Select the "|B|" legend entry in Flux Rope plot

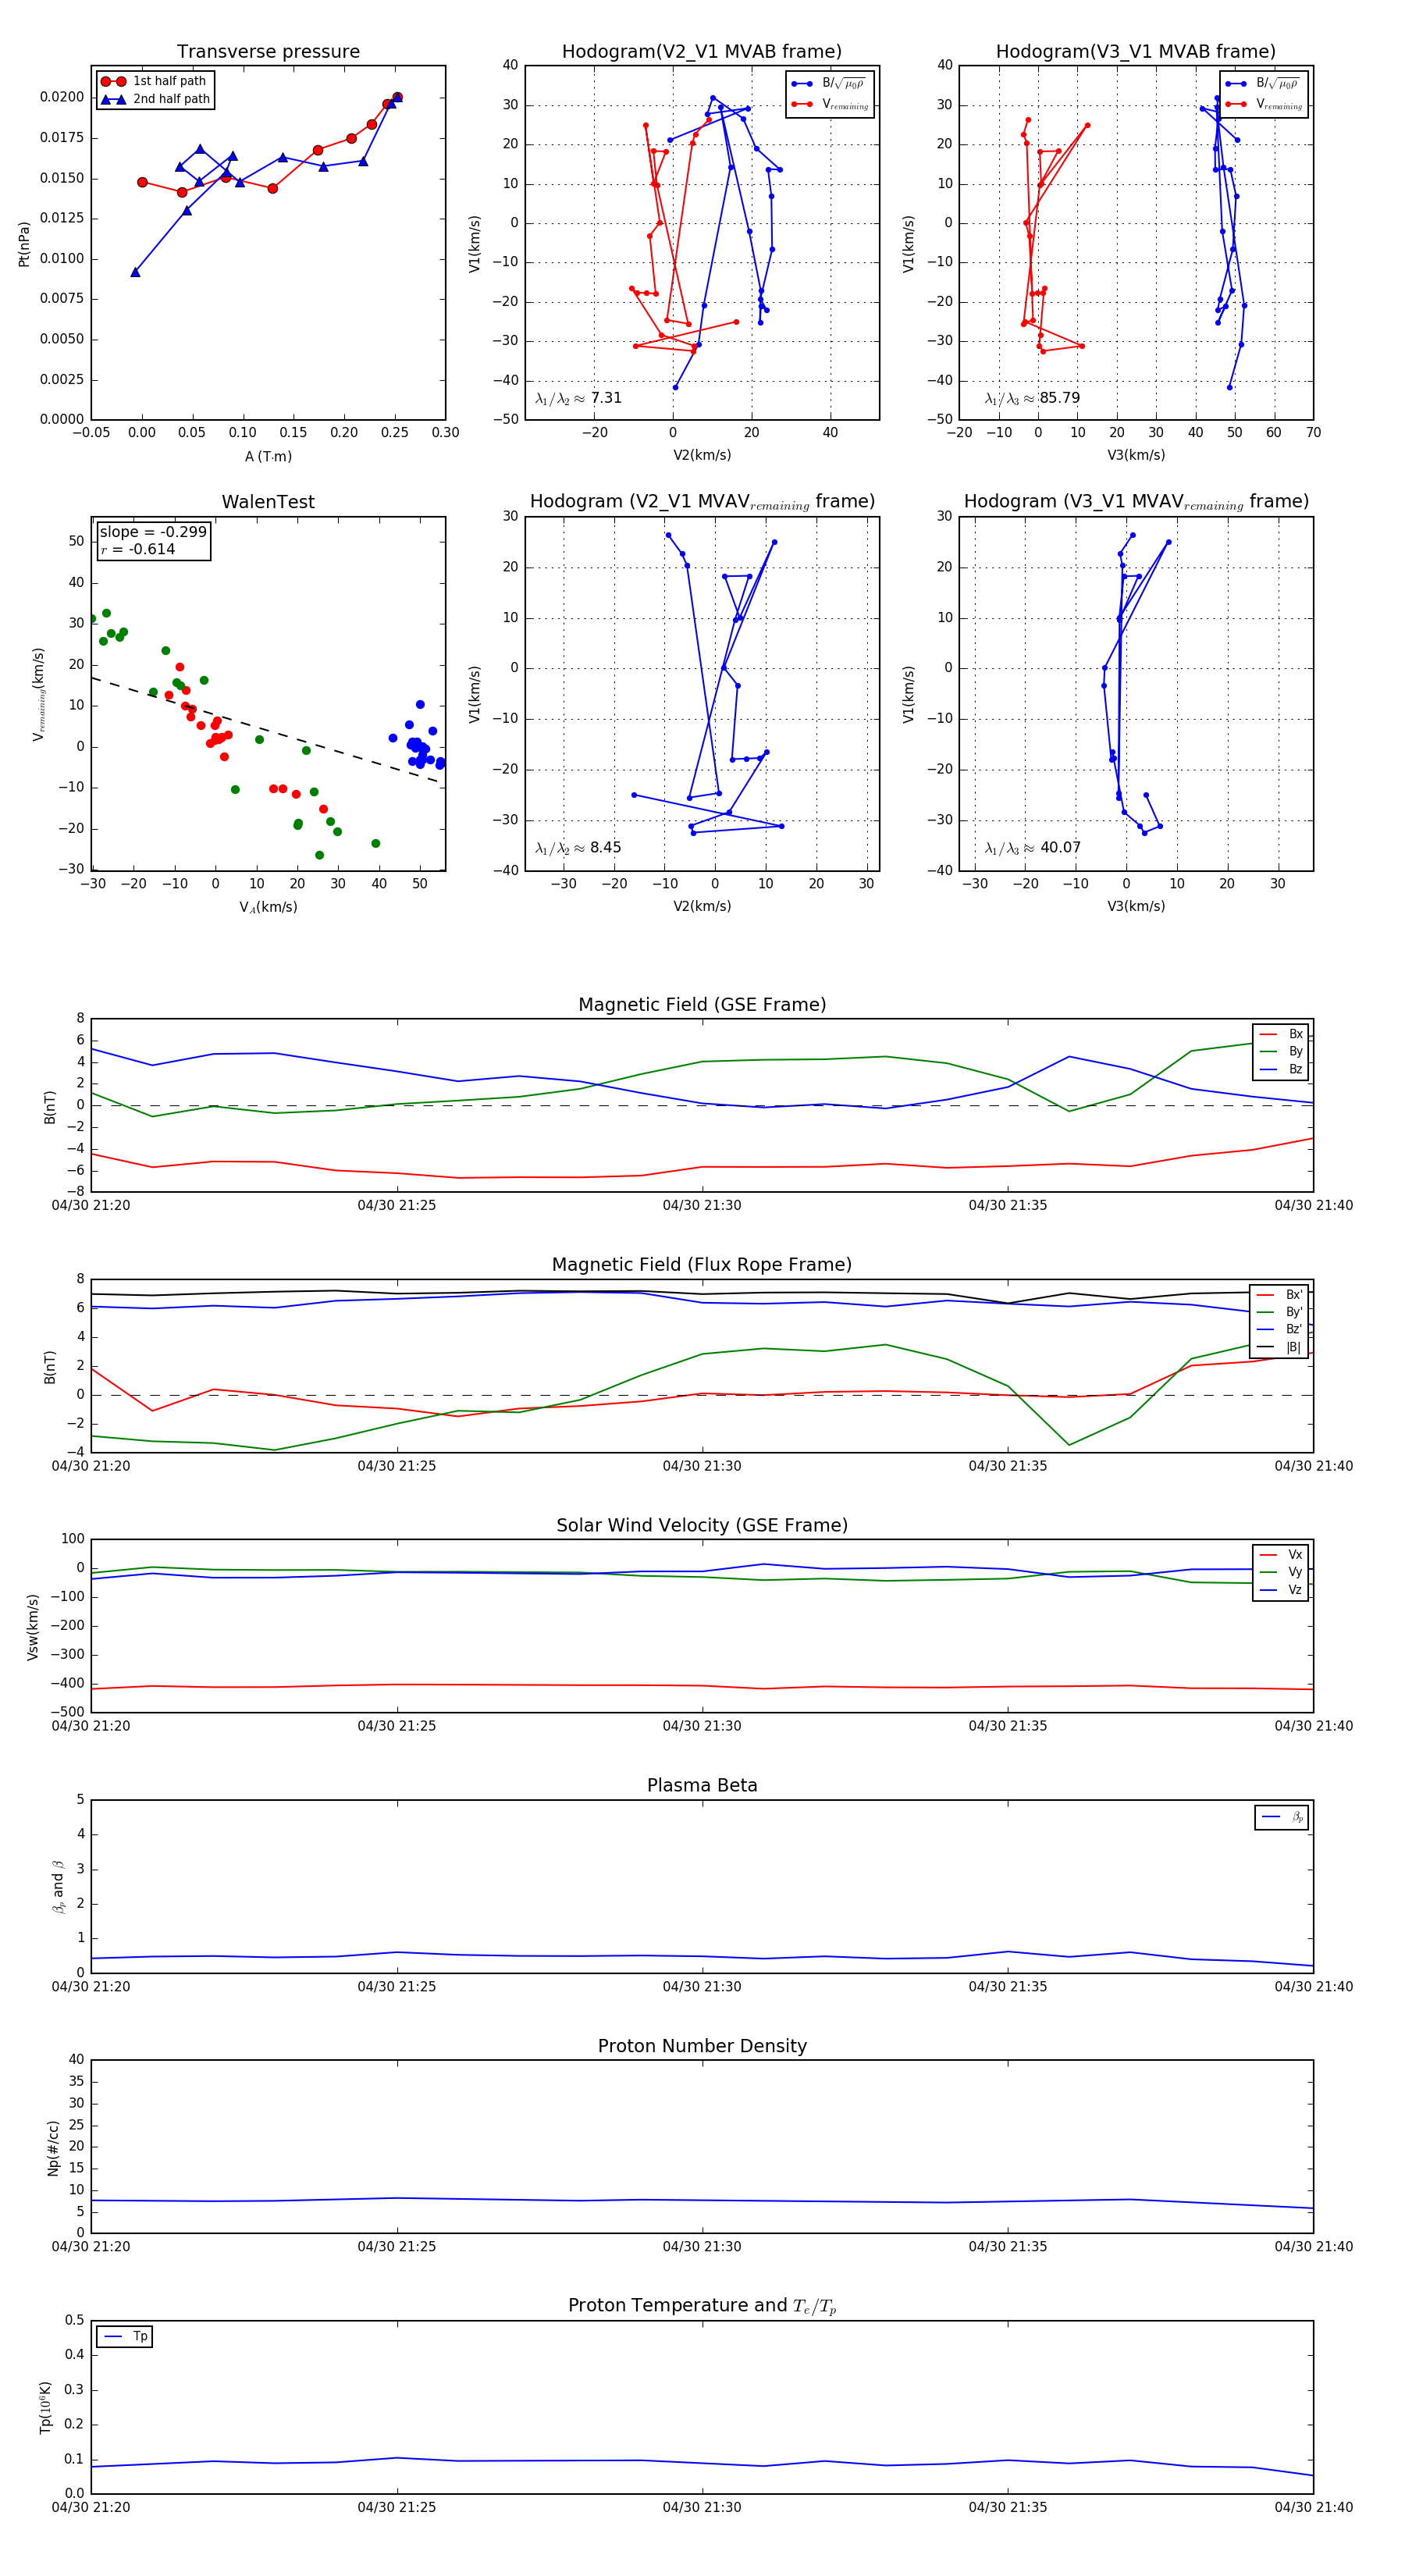point(1279,1348)
